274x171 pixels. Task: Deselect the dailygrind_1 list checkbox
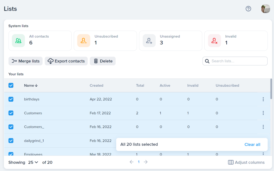pyautogui.click(x=11, y=140)
